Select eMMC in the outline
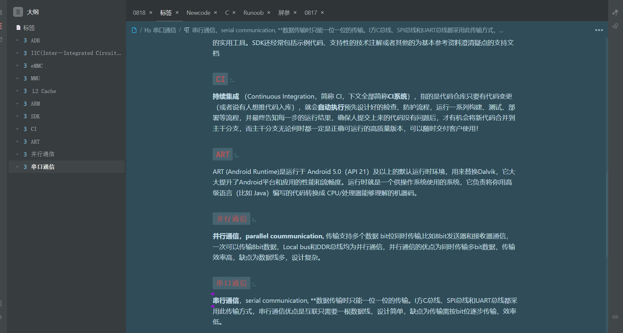 37,66
